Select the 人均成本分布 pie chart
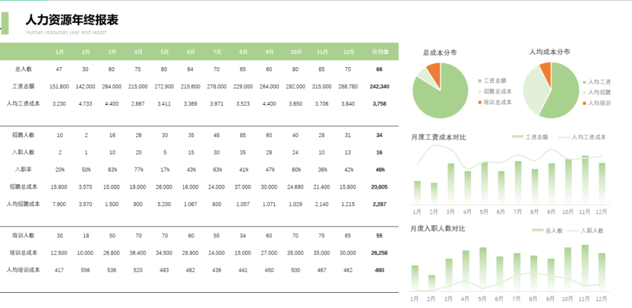This screenshot has width=632, height=308. 551,90
